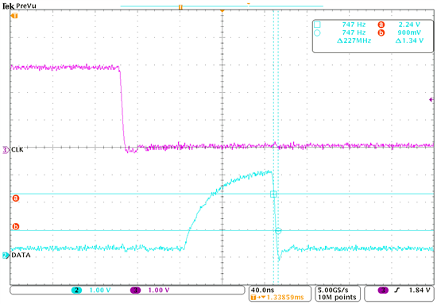Click the orange T marker at top left
Image resolution: width=437 pixels, height=304 pixels.
tap(14, 16)
